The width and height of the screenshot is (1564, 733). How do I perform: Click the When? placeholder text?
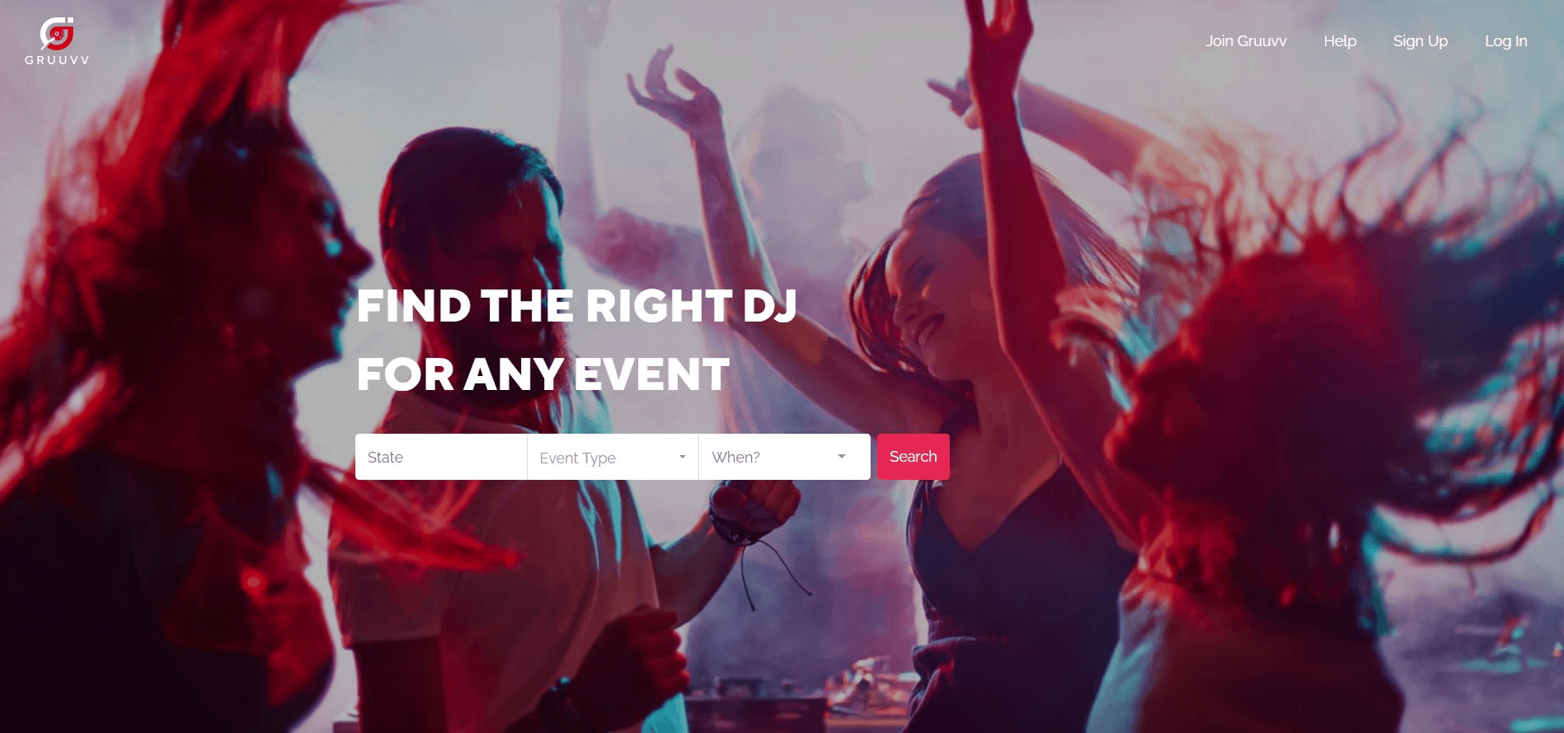click(x=735, y=458)
